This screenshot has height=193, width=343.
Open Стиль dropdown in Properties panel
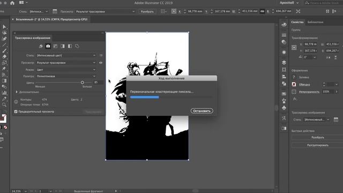point(317,120)
